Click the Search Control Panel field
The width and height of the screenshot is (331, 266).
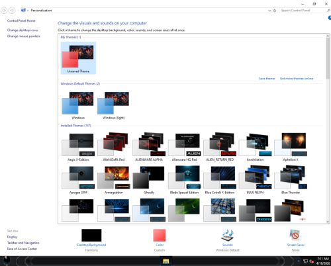pos(305,11)
